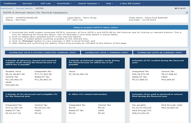The width and height of the screenshot is (191, 123).
Task: Open the GST Law menu item
Action: [46, 4]
